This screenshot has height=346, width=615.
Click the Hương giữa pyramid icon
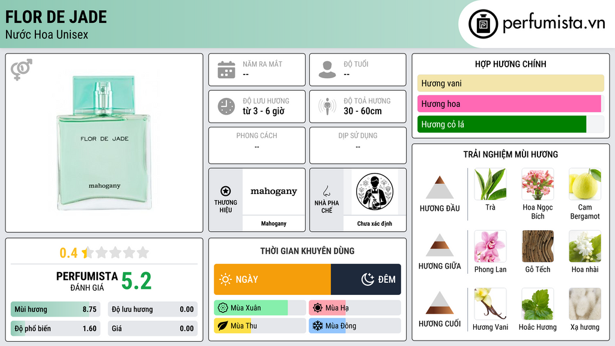coord(440,245)
